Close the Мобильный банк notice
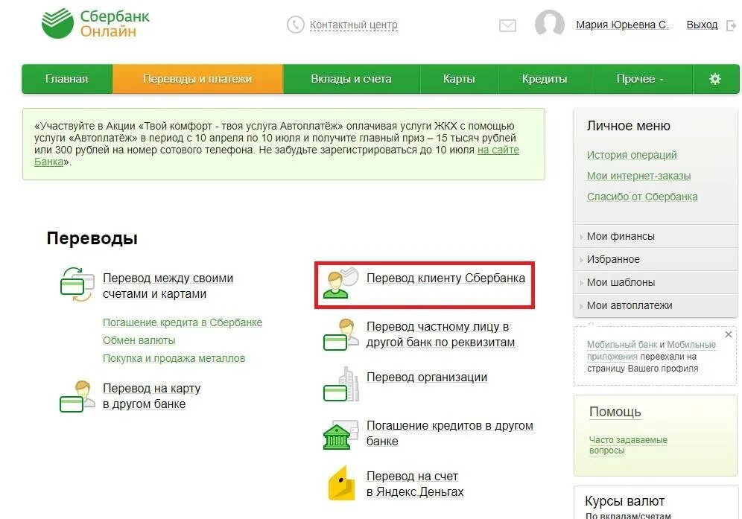The width and height of the screenshot is (742, 519). point(729,334)
